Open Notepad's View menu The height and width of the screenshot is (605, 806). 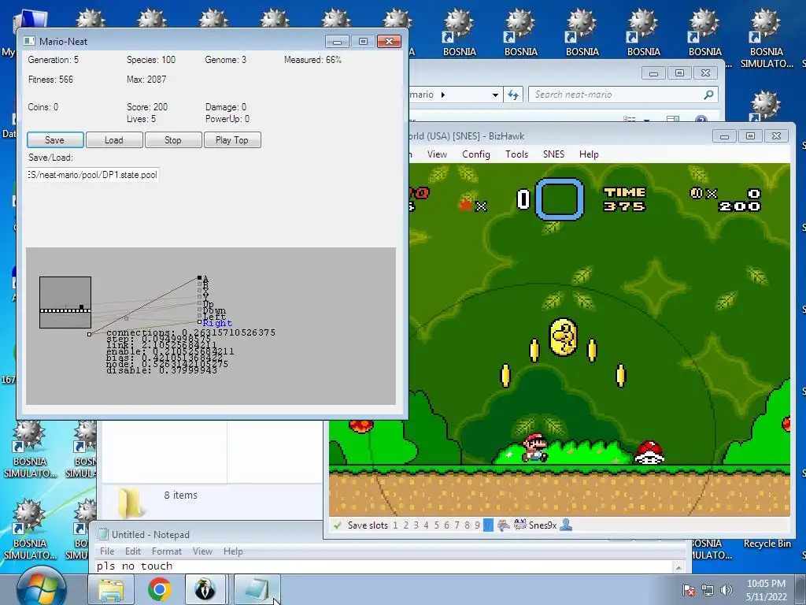(202, 551)
